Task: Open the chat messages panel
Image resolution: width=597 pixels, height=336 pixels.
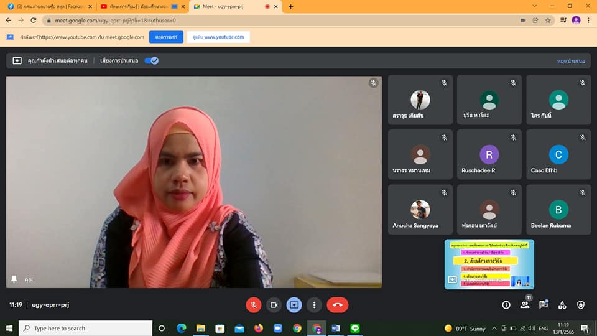Action: point(544,305)
